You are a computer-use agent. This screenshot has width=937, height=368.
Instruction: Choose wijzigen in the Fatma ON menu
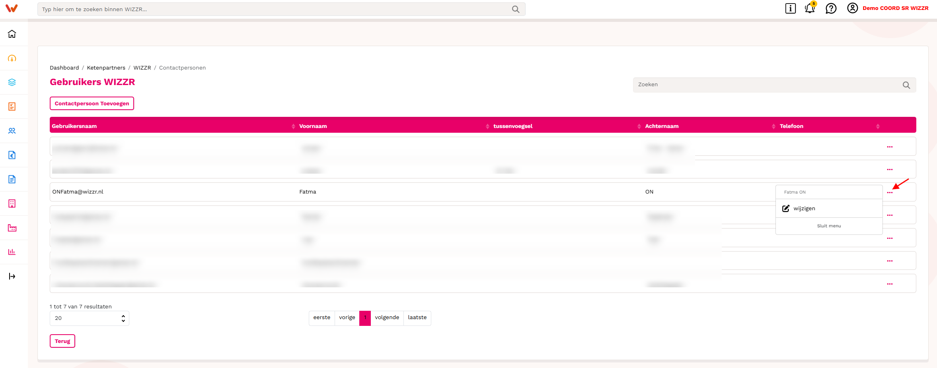tap(804, 208)
